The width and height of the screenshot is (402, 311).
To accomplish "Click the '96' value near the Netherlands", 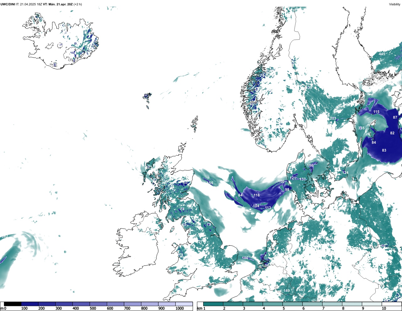I will (267, 265).
